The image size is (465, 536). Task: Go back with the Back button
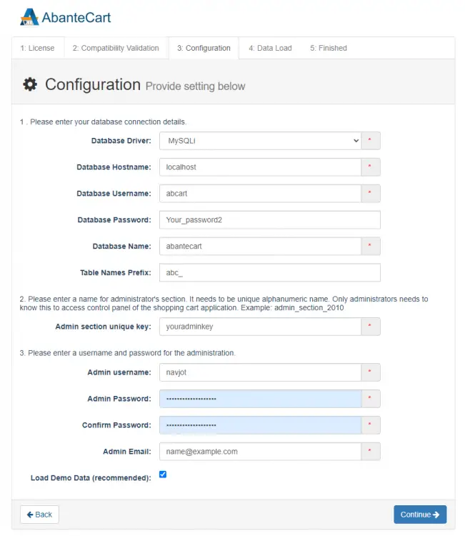[x=39, y=515]
